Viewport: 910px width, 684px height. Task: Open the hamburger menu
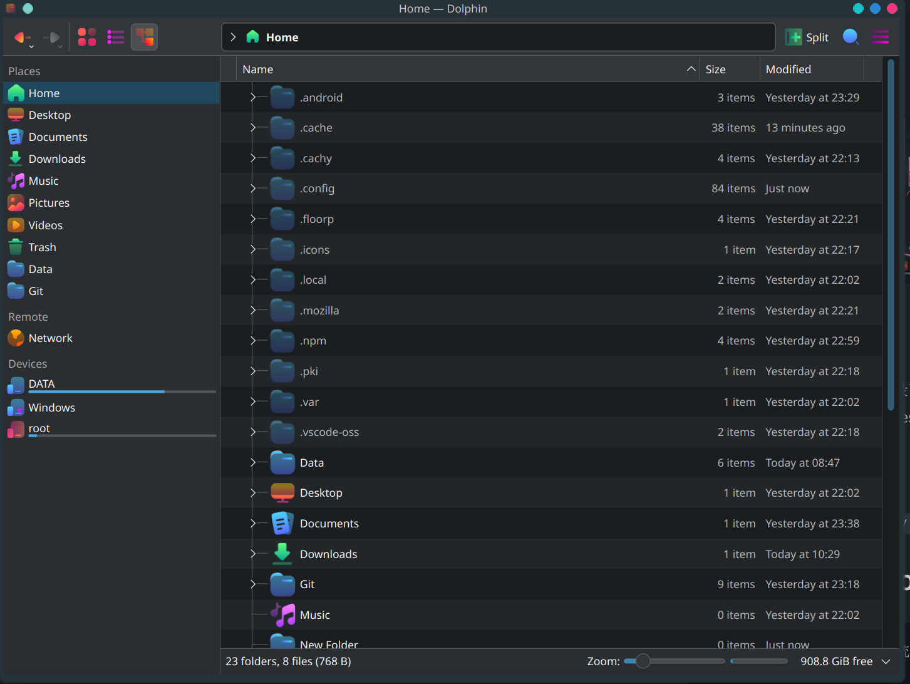880,38
